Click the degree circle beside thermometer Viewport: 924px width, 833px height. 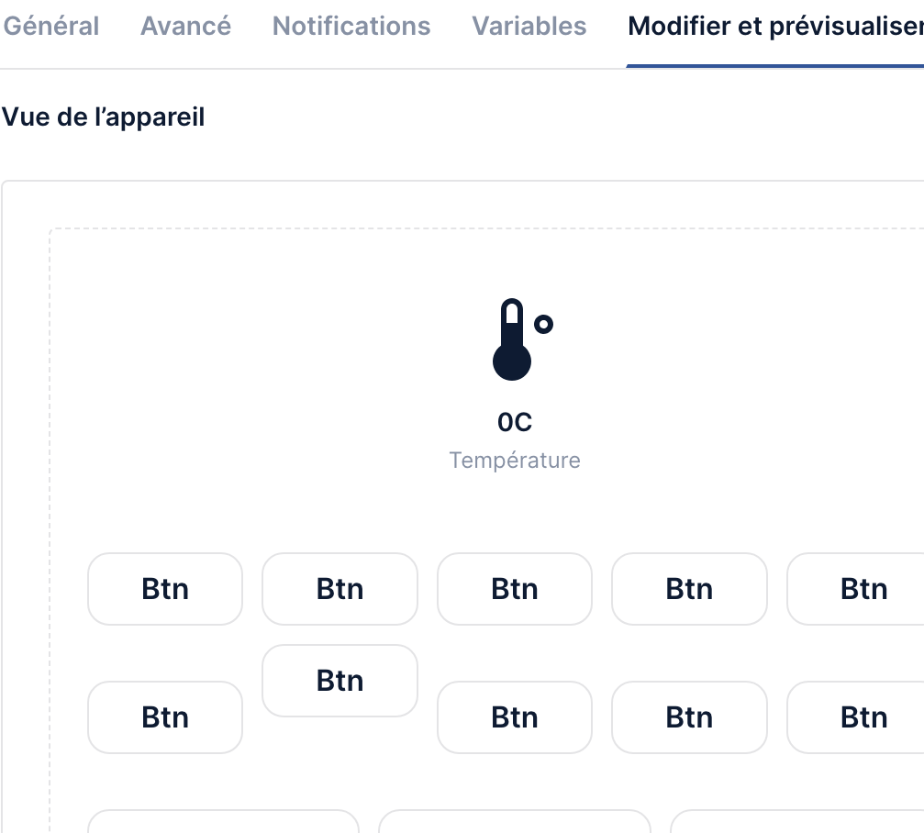click(x=543, y=324)
